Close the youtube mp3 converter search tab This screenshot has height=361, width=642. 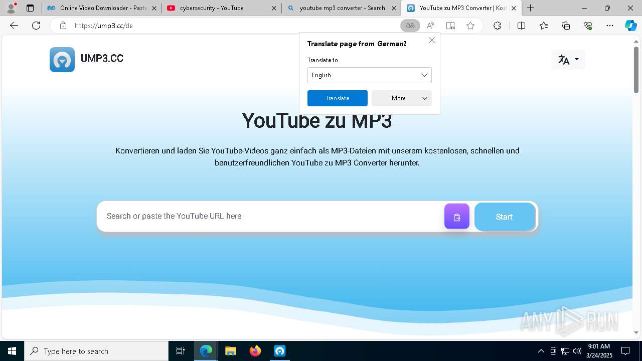[393, 8]
